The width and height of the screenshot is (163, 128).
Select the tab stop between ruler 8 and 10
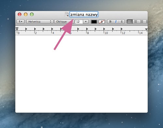(96, 29)
